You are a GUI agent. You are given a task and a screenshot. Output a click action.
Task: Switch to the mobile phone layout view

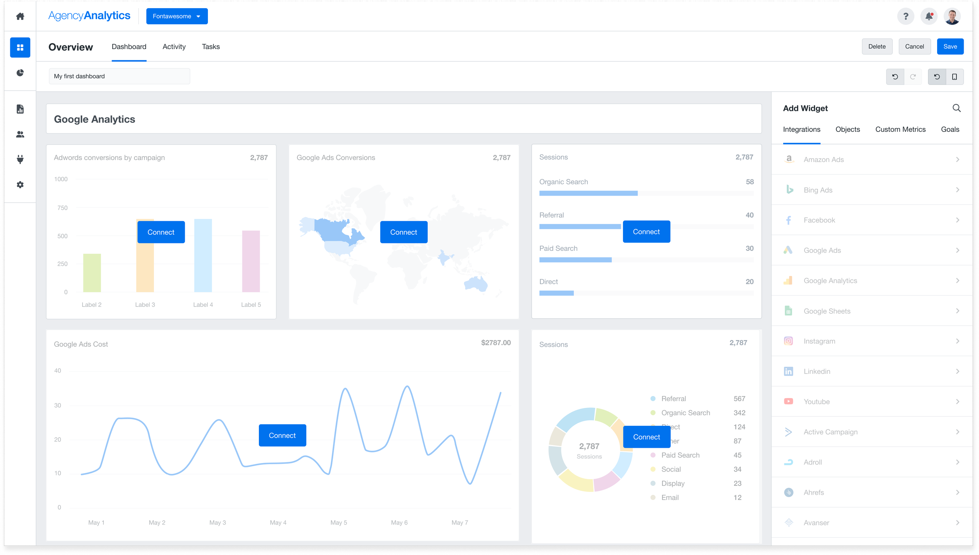point(955,77)
